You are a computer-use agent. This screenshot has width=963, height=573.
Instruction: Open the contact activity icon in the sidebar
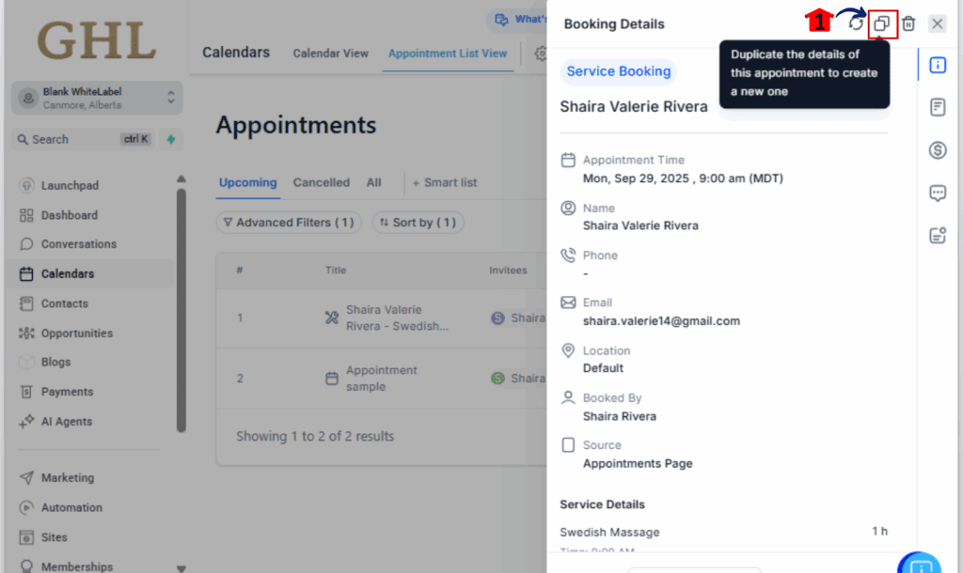click(937, 235)
